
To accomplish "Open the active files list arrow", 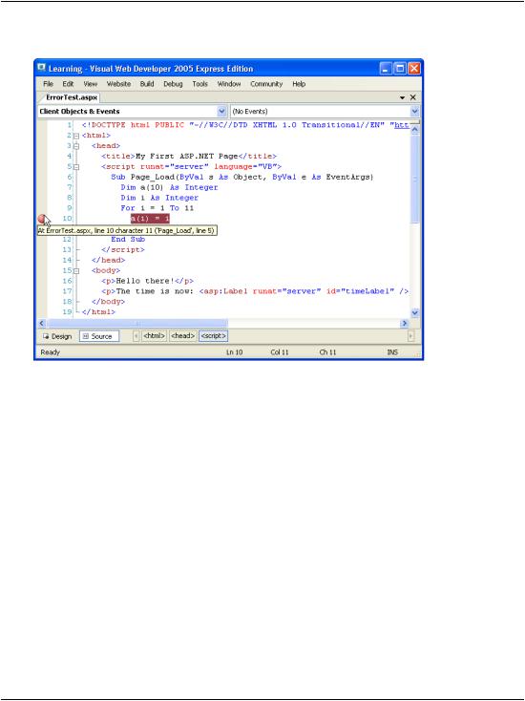I will tap(402, 97).
